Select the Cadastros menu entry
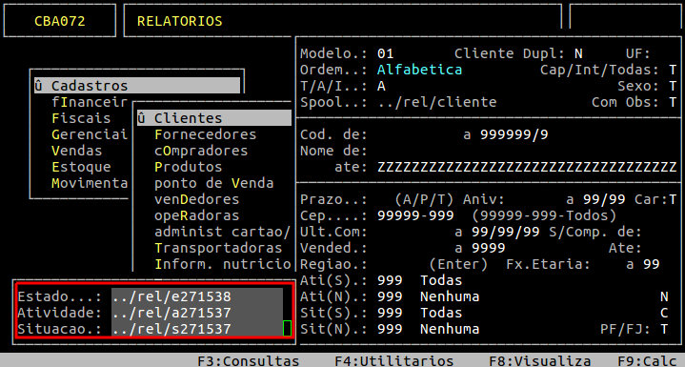685x367 pixels. tap(137, 86)
